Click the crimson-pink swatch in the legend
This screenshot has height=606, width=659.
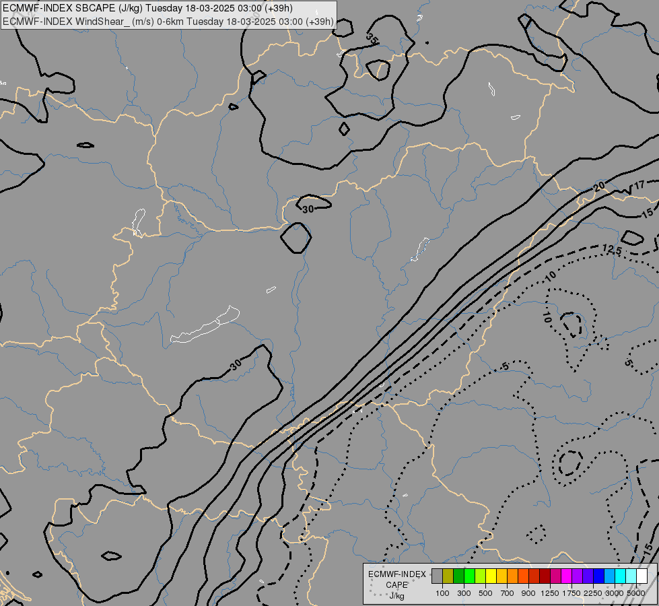(x=555, y=576)
